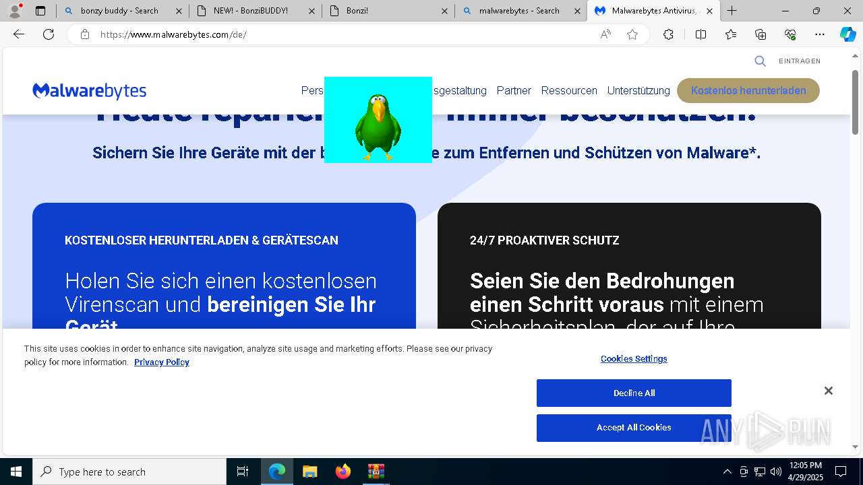Open the Edge profile icon

[x=15, y=11]
